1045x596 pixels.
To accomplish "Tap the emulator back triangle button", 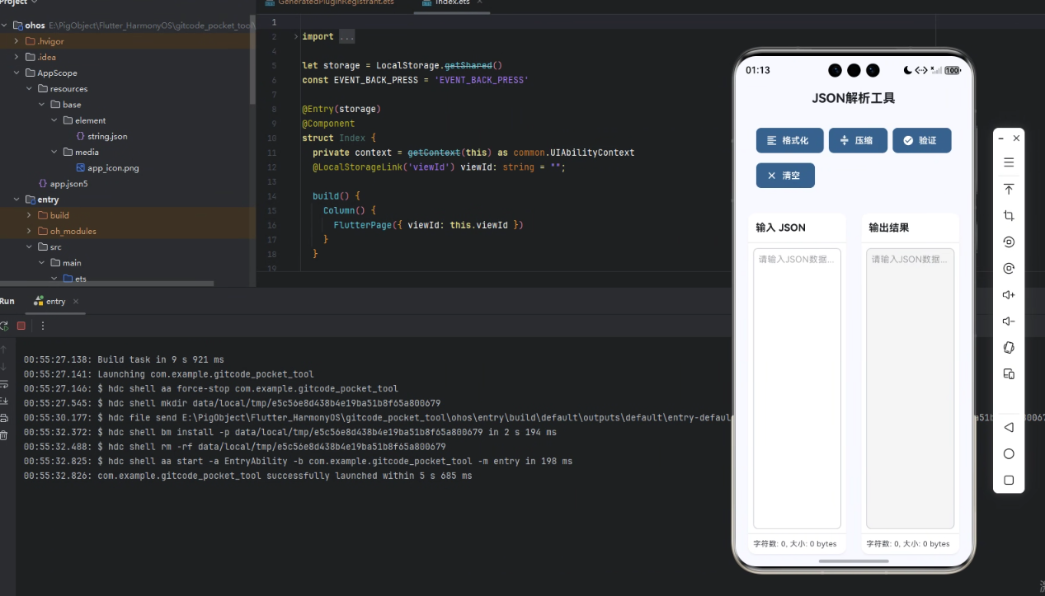I will pos(1009,428).
